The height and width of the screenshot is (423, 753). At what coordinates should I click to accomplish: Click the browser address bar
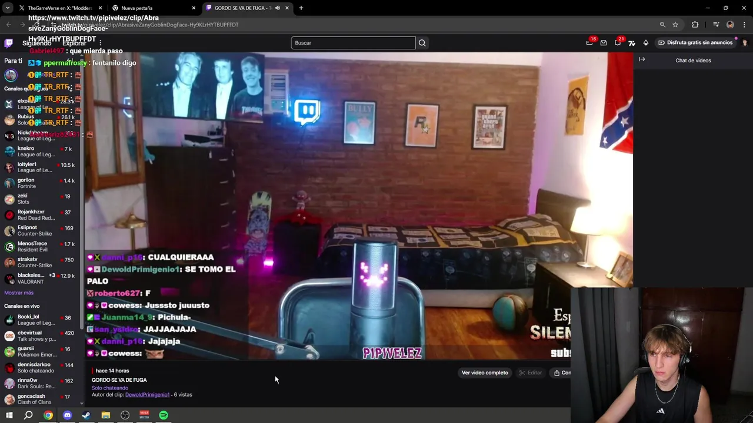tap(353, 25)
